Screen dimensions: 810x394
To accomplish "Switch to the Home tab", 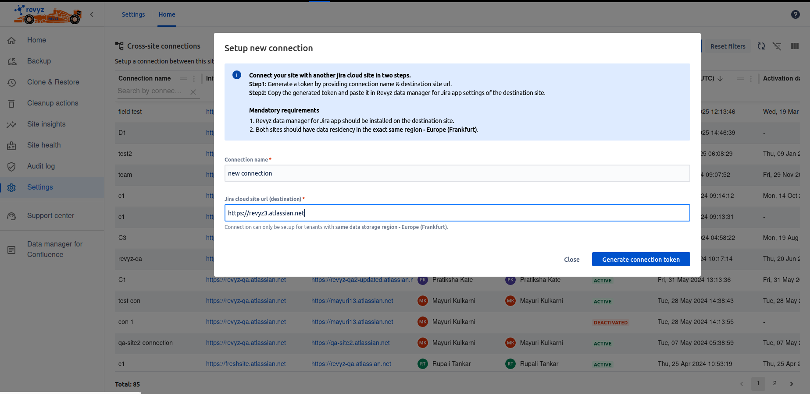I will click(x=167, y=14).
